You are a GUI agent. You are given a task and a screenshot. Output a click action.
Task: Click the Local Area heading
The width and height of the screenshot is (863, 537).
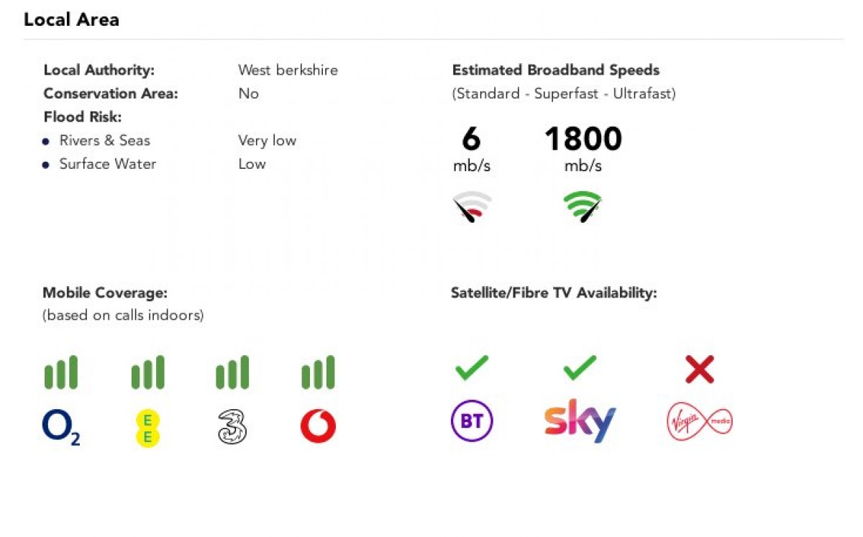(71, 19)
